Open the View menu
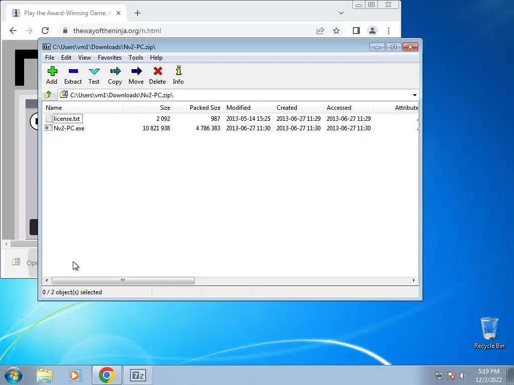This screenshot has width=514, height=385. [84, 58]
